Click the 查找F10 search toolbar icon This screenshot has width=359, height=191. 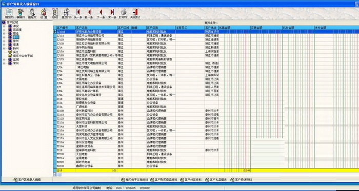[x=66, y=14]
